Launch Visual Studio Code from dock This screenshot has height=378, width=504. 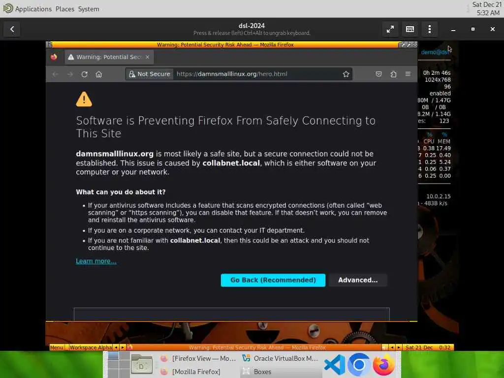[335, 365]
